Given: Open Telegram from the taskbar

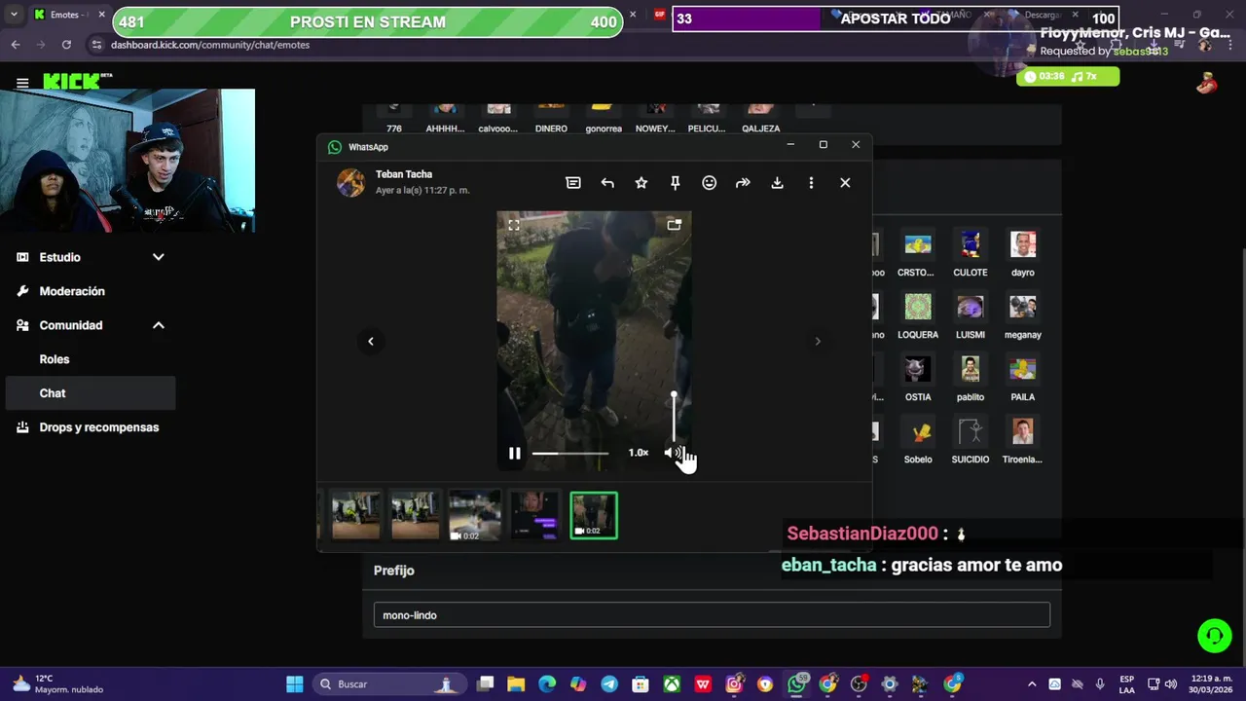Looking at the screenshot, I should (609, 684).
